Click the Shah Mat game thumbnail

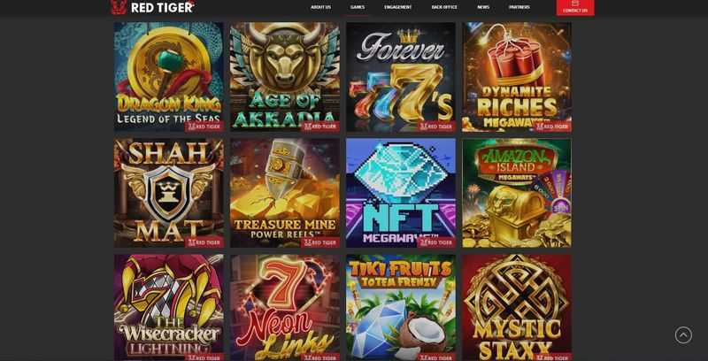168,193
